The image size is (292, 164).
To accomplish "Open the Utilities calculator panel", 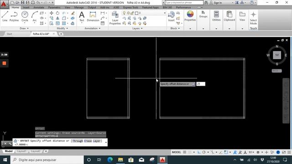I will point(216,16).
